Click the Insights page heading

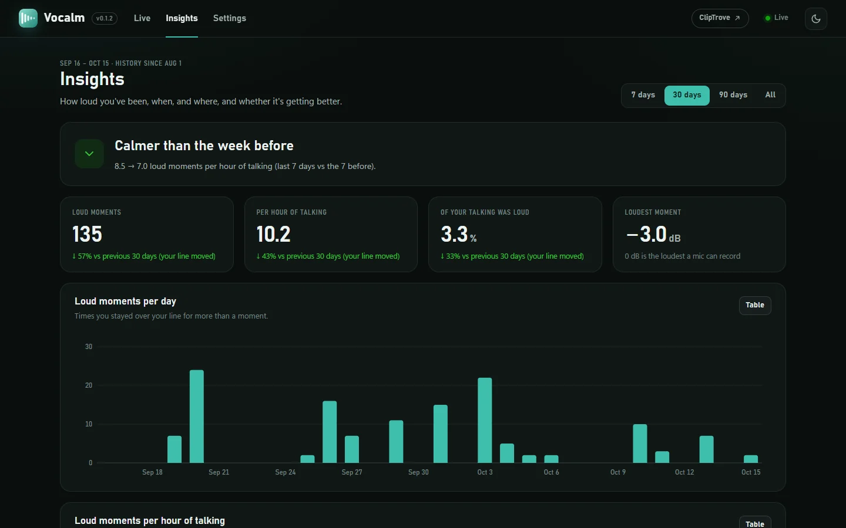tap(92, 79)
